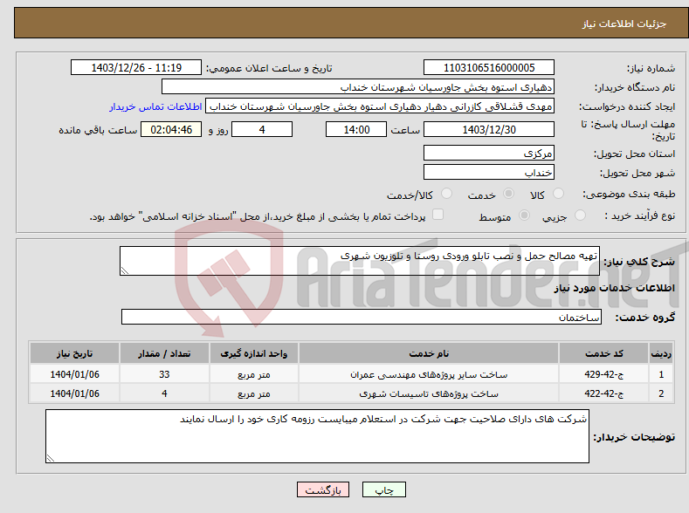Click the resize handle of description textarea
689x513 pixels.
[x=124, y=270]
